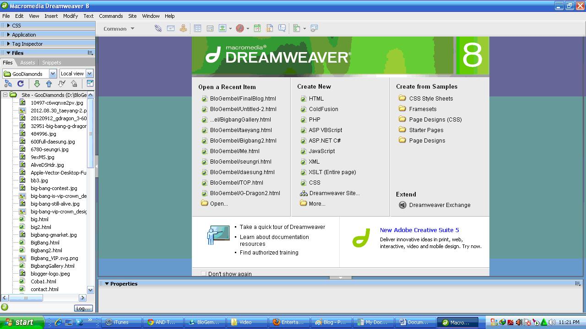The image size is (586, 329).
Task: Open the GooDiamonds site dropdown
Action: 53,74
